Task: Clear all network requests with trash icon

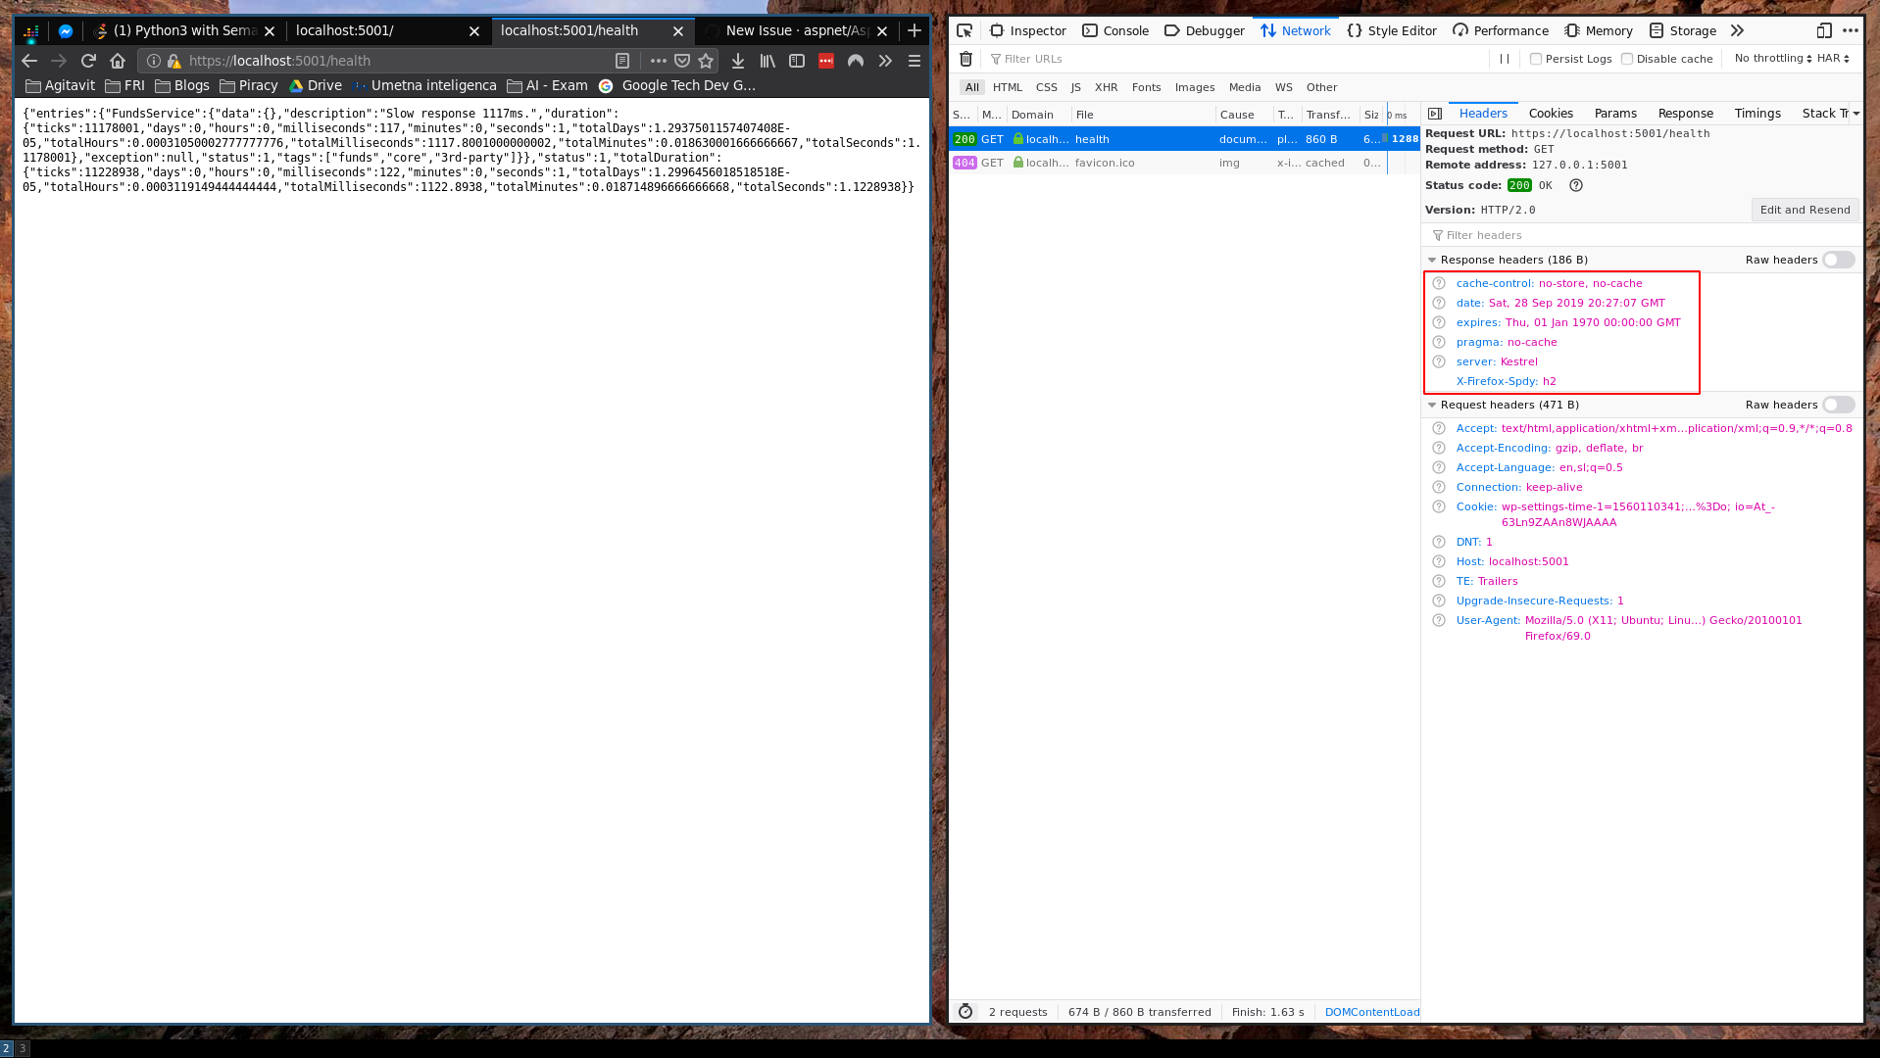Action: tap(965, 59)
